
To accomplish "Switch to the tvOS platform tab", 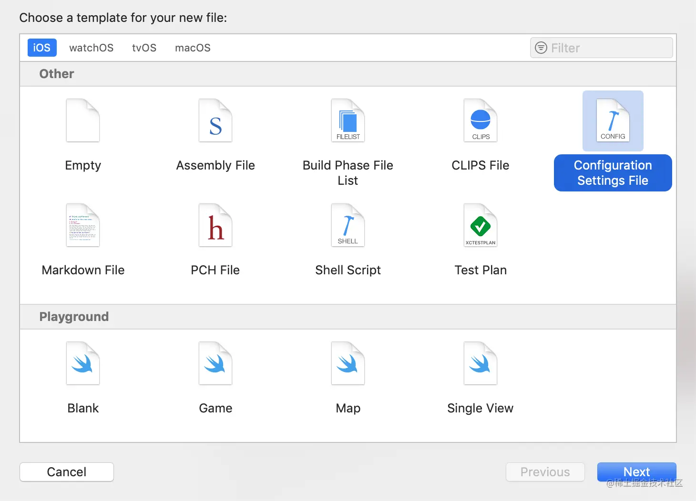I will point(144,48).
